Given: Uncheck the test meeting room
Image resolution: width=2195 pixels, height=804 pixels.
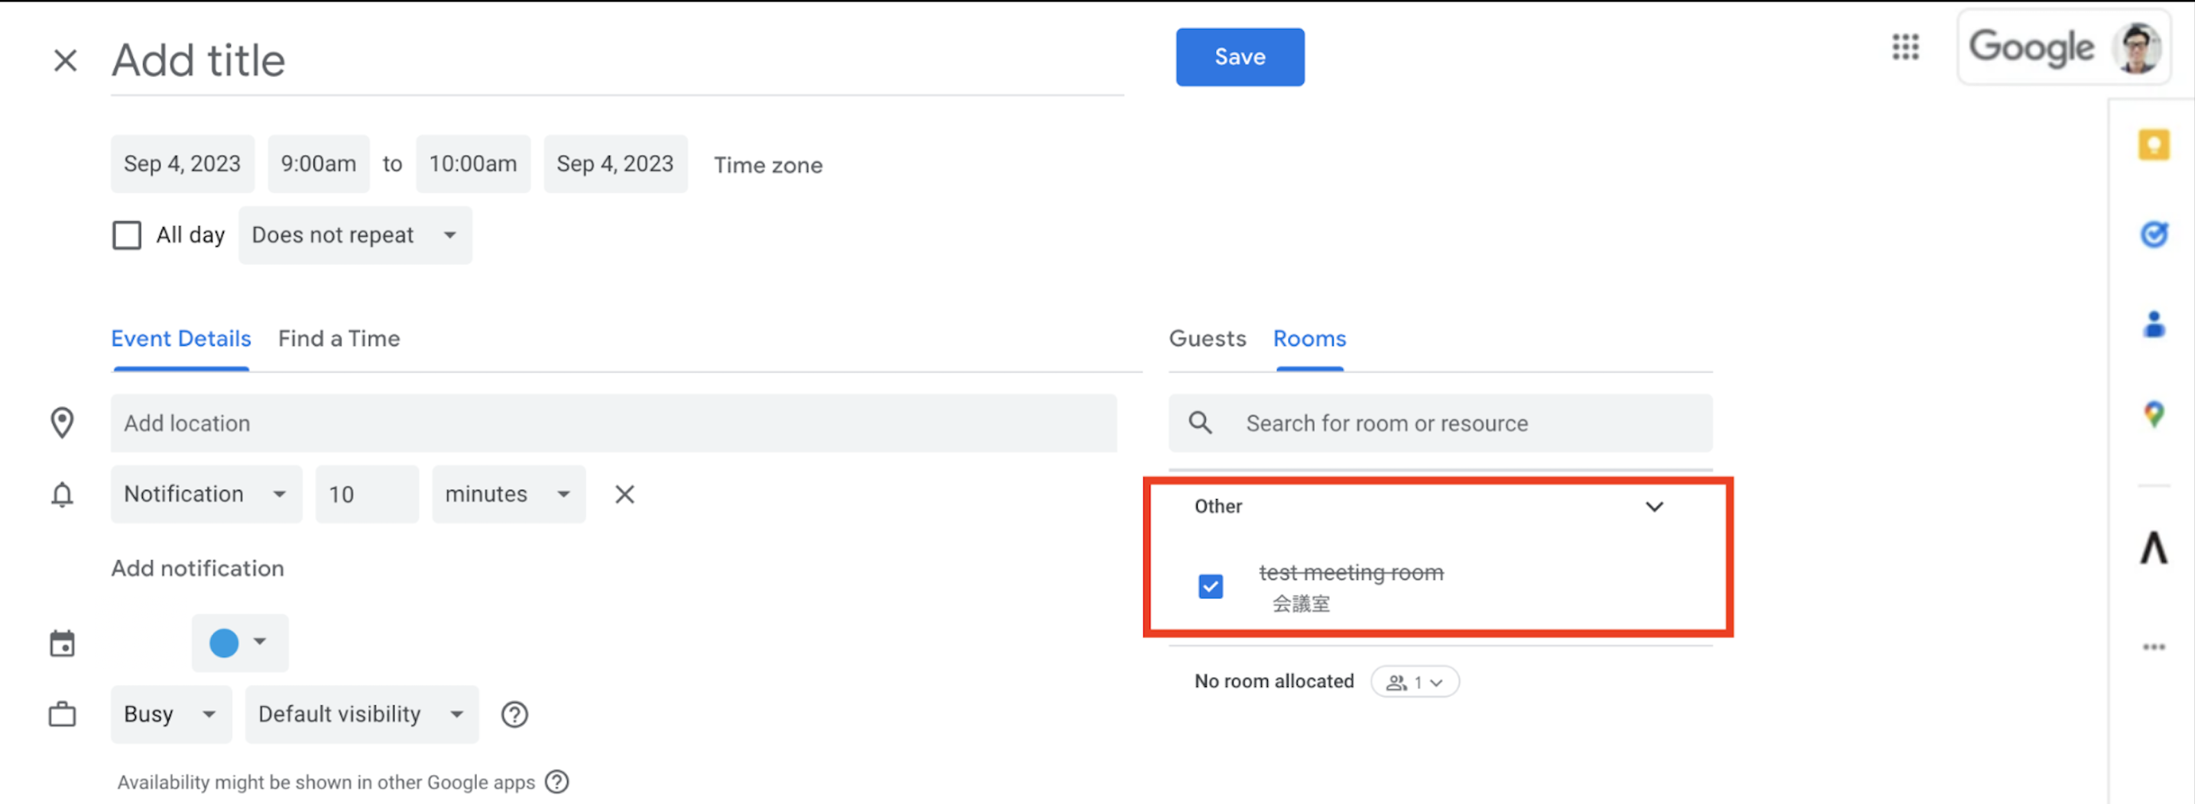Looking at the screenshot, I should click(1211, 587).
